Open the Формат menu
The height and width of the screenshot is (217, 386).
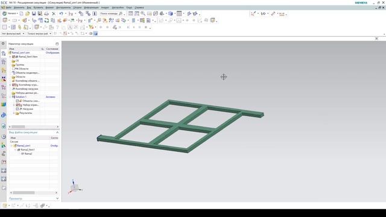tap(49, 8)
